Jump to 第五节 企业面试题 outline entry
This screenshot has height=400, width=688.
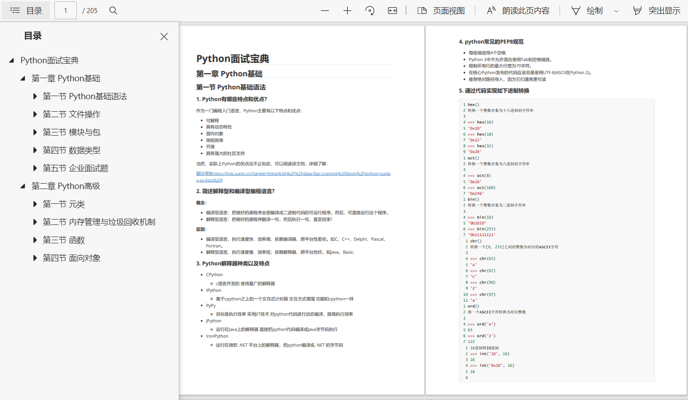tap(75, 168)
